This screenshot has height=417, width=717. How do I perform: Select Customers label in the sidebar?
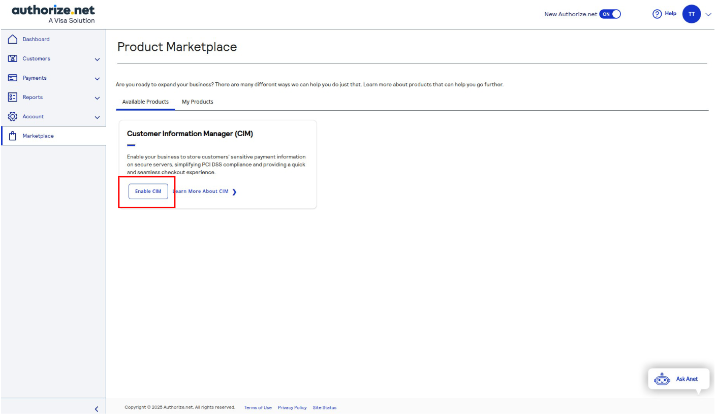point(36,59)
